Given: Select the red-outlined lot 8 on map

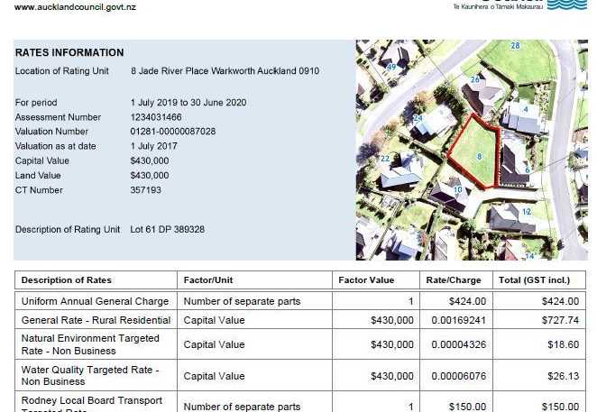Looking at the screenshot, I should (x=473, y=152).
